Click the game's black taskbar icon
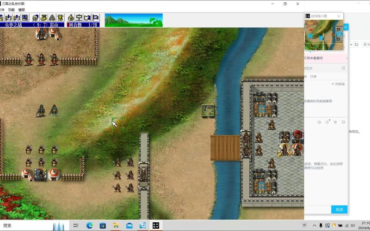The image size is (370, 231). coord(156,225)
